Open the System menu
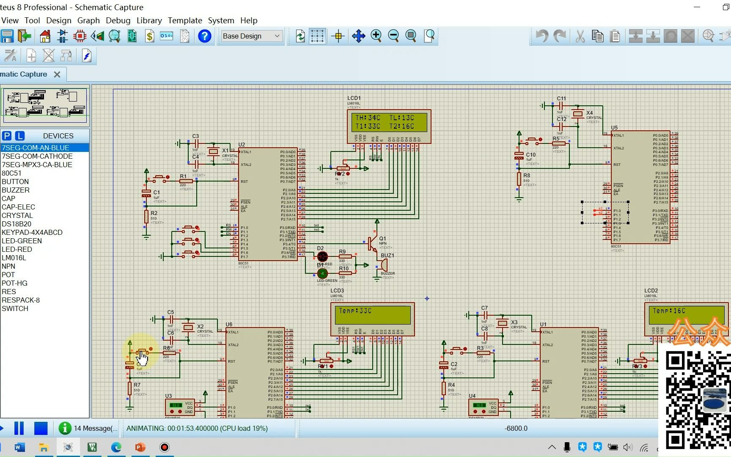Image resolution: width=731 pixels, height=457 pixels. pos(221,20)
